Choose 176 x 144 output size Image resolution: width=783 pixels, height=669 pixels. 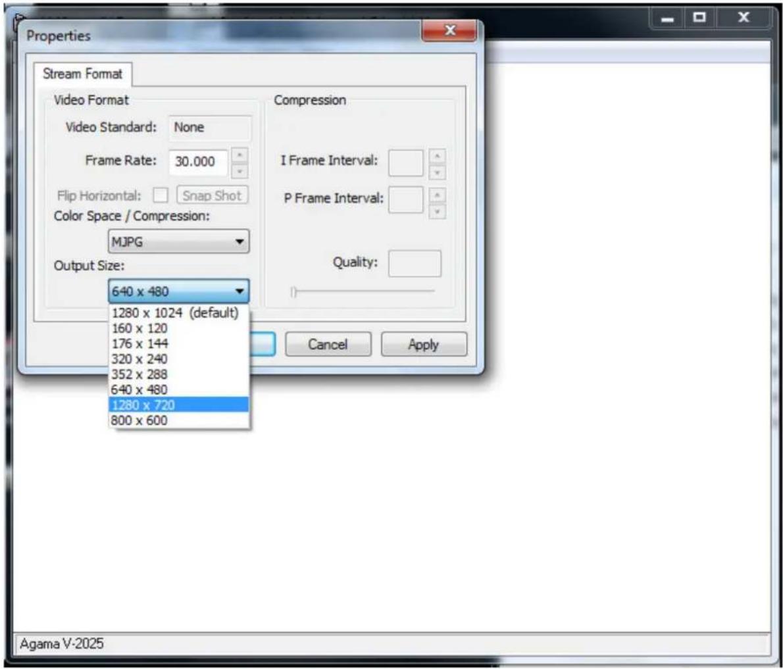179,344
